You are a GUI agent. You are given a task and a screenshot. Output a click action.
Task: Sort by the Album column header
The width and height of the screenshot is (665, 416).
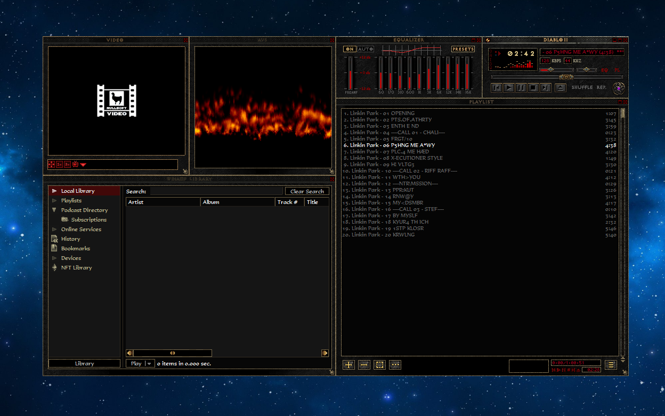(238, 202)
